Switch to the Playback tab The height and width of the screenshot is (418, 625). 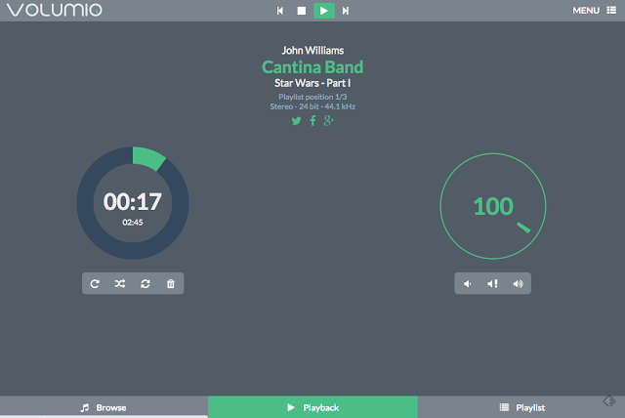[312, 407]
